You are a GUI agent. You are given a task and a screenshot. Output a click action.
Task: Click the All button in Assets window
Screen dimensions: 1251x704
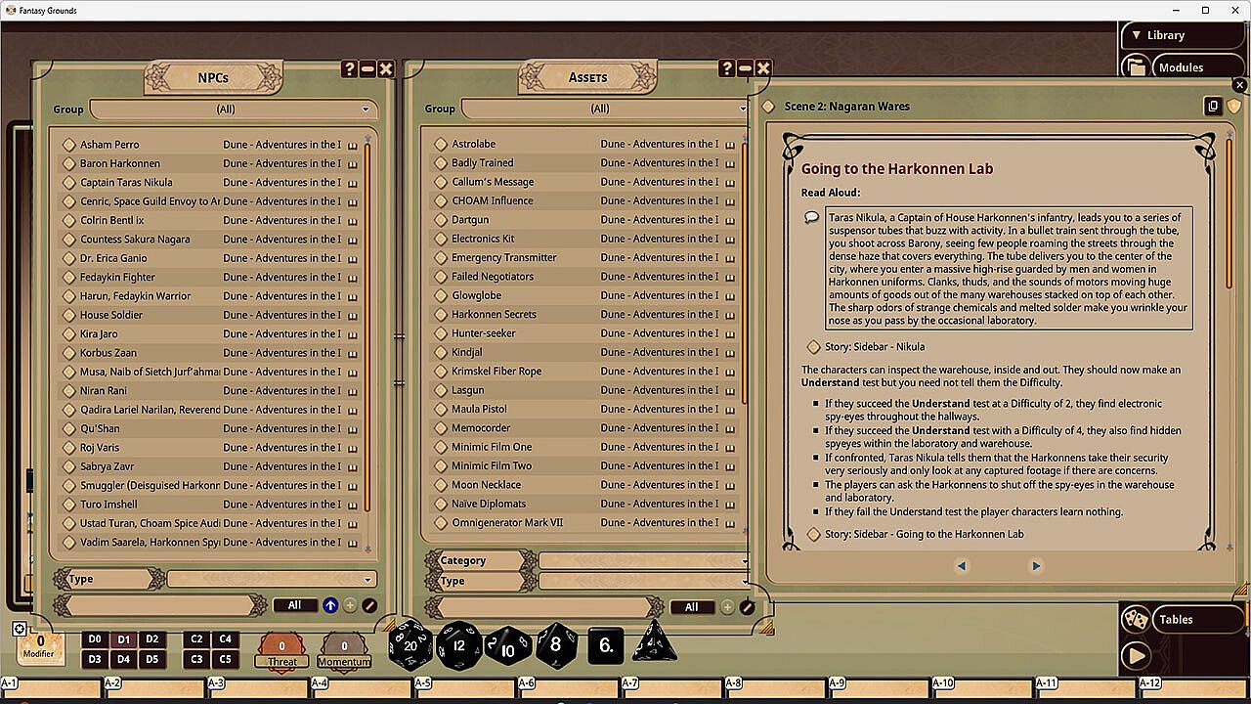pos(692,607)
